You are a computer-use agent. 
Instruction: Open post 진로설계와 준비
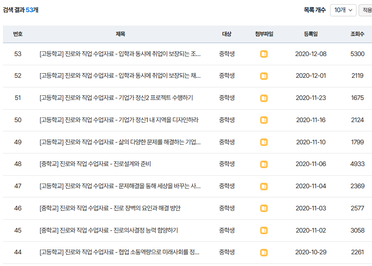point(95,164)
